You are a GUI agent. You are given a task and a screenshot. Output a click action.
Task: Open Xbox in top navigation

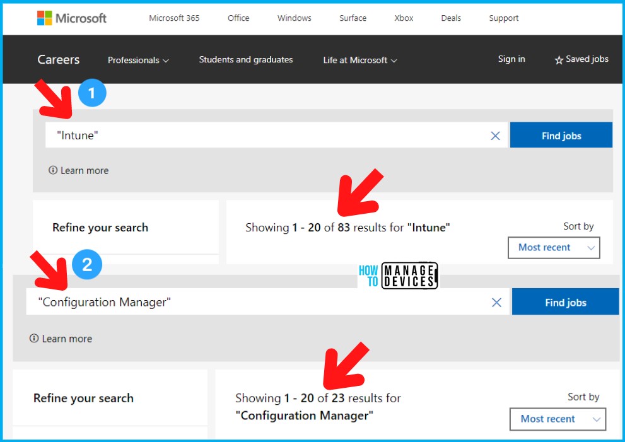click(404, 18)
